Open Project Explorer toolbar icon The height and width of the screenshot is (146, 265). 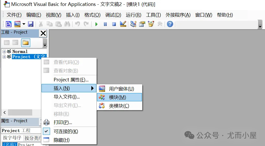coord(133,24)
